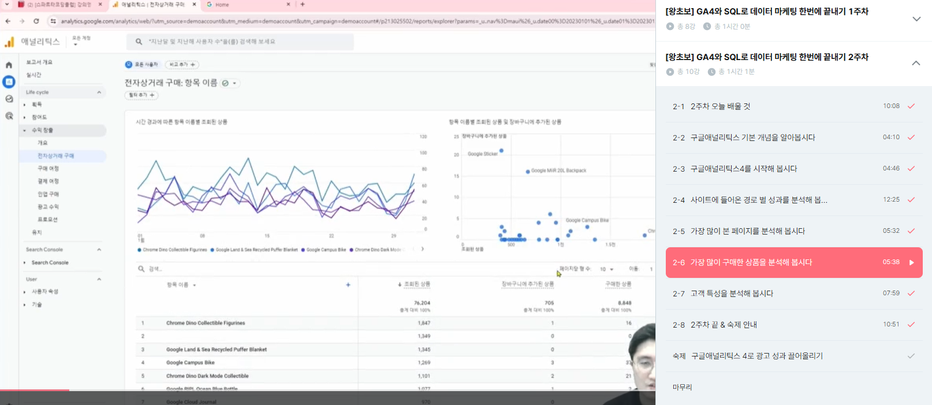Open the Analytics home icon in left rail
932x405 pixels.
click(9, 65)
